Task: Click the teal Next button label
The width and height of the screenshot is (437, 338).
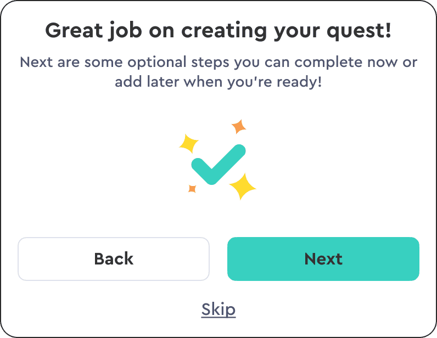Action: 323,259
